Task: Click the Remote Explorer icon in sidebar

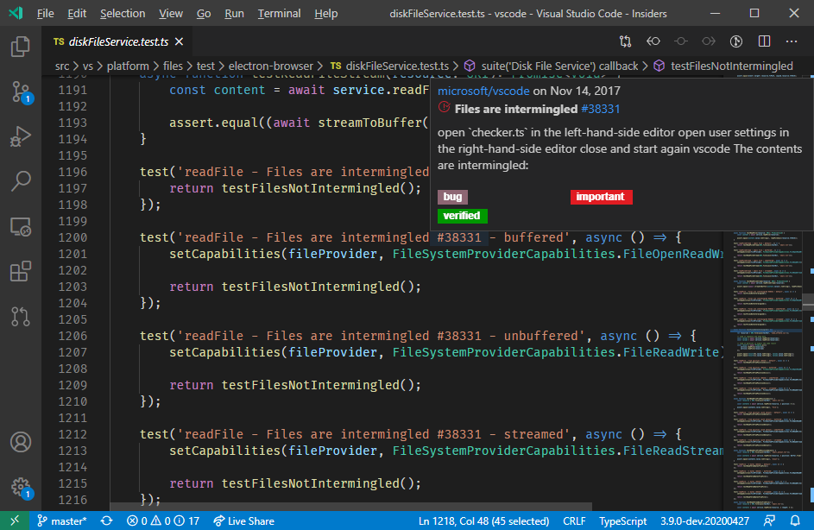Action: 20,226
